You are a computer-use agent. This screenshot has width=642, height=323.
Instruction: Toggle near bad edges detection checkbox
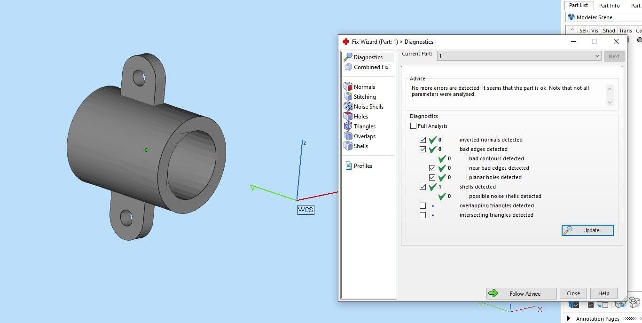point(432,168)
